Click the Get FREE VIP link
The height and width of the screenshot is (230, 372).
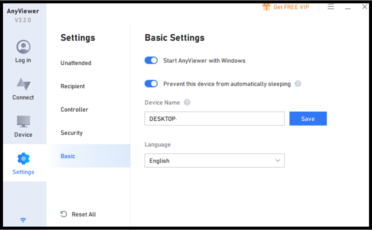(x=291, y=7)
